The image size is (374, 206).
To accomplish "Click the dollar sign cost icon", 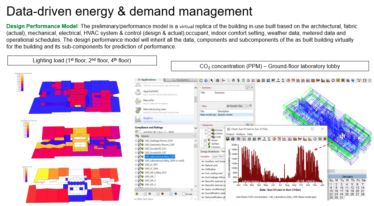I will 238,81.
